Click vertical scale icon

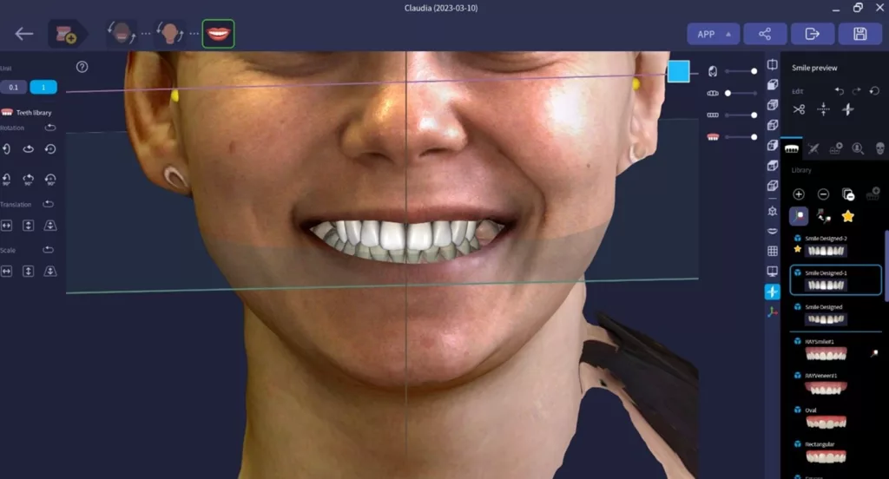coord(29,272)
